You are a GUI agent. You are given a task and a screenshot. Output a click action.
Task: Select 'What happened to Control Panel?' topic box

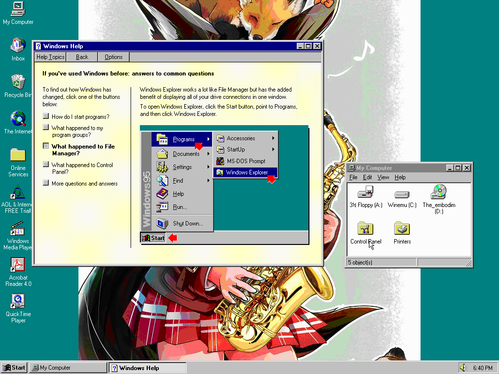[46, 165]
